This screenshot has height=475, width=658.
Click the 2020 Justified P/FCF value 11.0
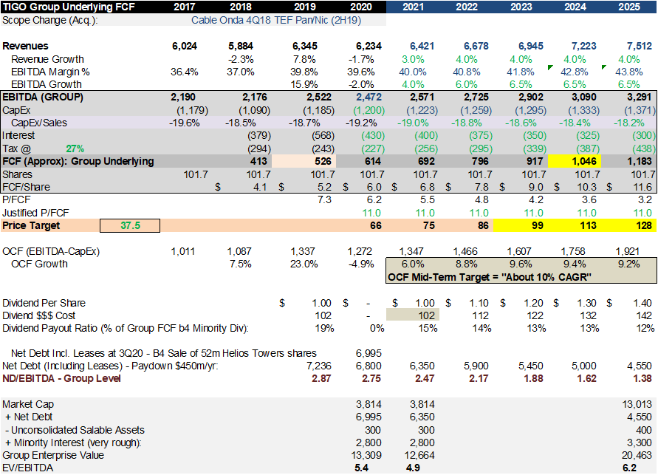tap(371, 213)
